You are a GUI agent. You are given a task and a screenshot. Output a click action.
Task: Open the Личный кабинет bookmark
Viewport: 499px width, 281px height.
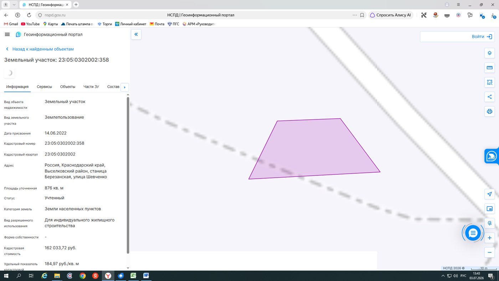click(131, 24)
